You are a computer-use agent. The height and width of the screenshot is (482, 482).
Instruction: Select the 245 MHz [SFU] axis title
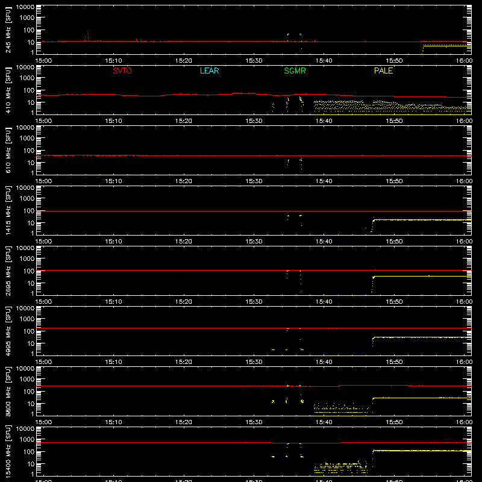pyautogui.click(x=8, y=30)
